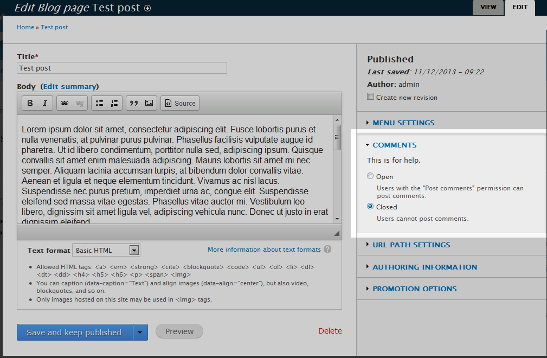Switch to the View tab
This screenshot has width=547, height=358.
click(488, 8)
